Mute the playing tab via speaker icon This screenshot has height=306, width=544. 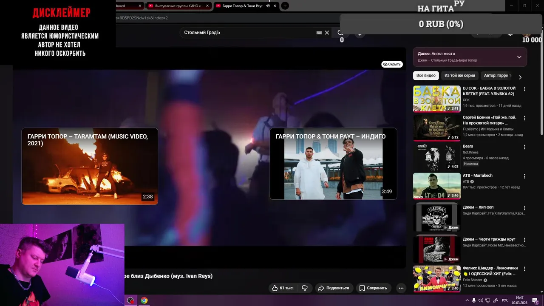pos(268,6)
